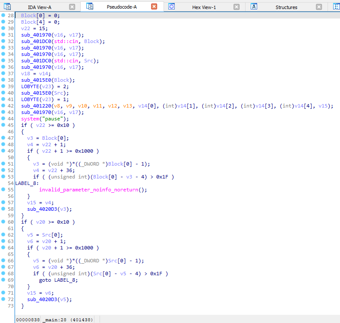
Task: Click Block[4] = 0 on line 29
Action: (x=40, y=22)
